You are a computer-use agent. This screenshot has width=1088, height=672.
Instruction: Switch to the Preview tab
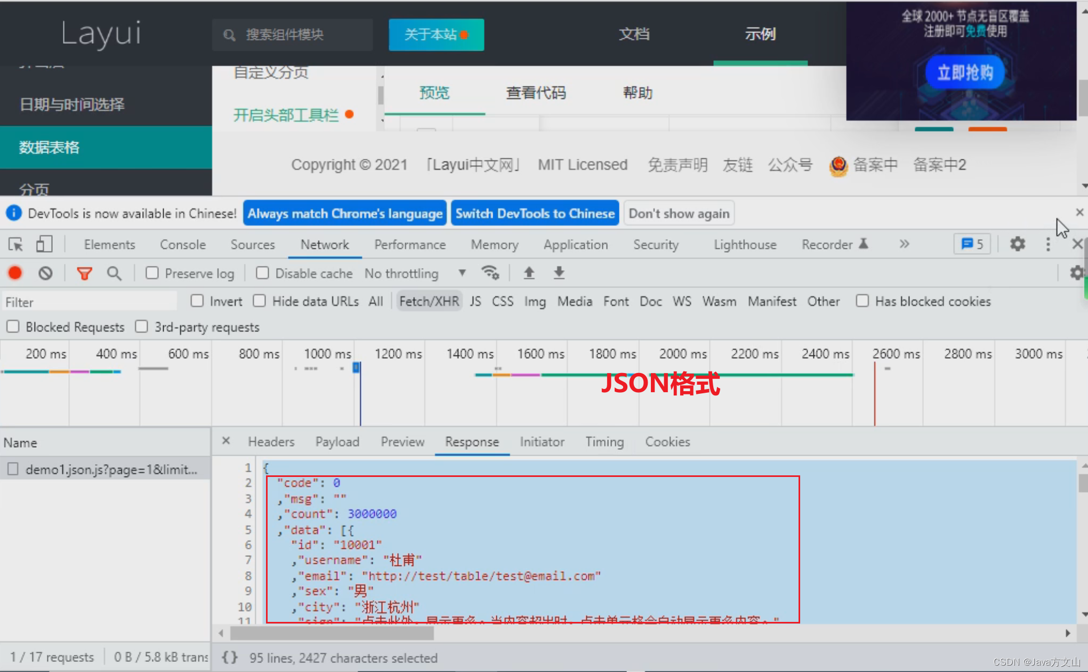pos(402,442)
